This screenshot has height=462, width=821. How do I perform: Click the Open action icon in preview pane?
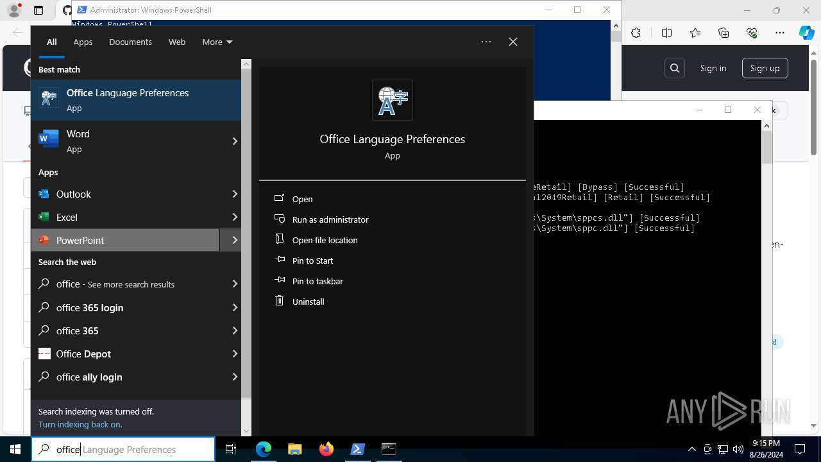pos(280,199)
